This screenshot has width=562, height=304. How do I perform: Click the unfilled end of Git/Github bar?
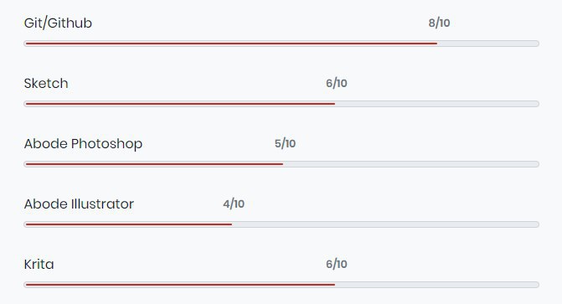pos(487,44)
